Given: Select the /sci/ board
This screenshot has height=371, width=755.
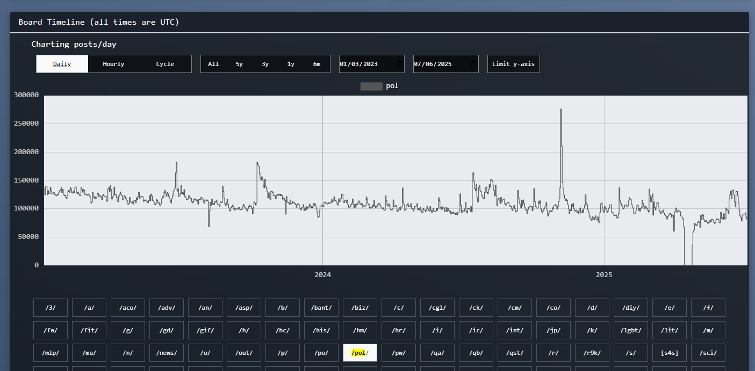Looking at the screenshot, I should click(x=708, y=353).
